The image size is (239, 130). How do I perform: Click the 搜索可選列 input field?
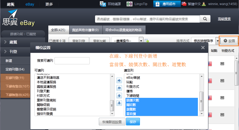coord(72,61)
